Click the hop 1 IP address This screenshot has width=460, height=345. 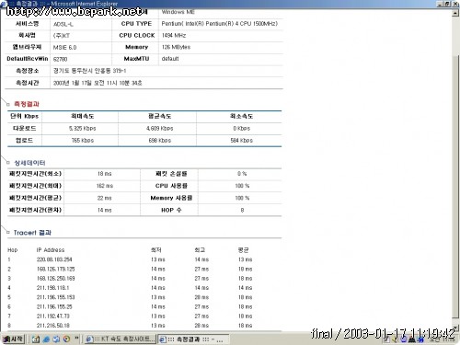tap(54, 259)
